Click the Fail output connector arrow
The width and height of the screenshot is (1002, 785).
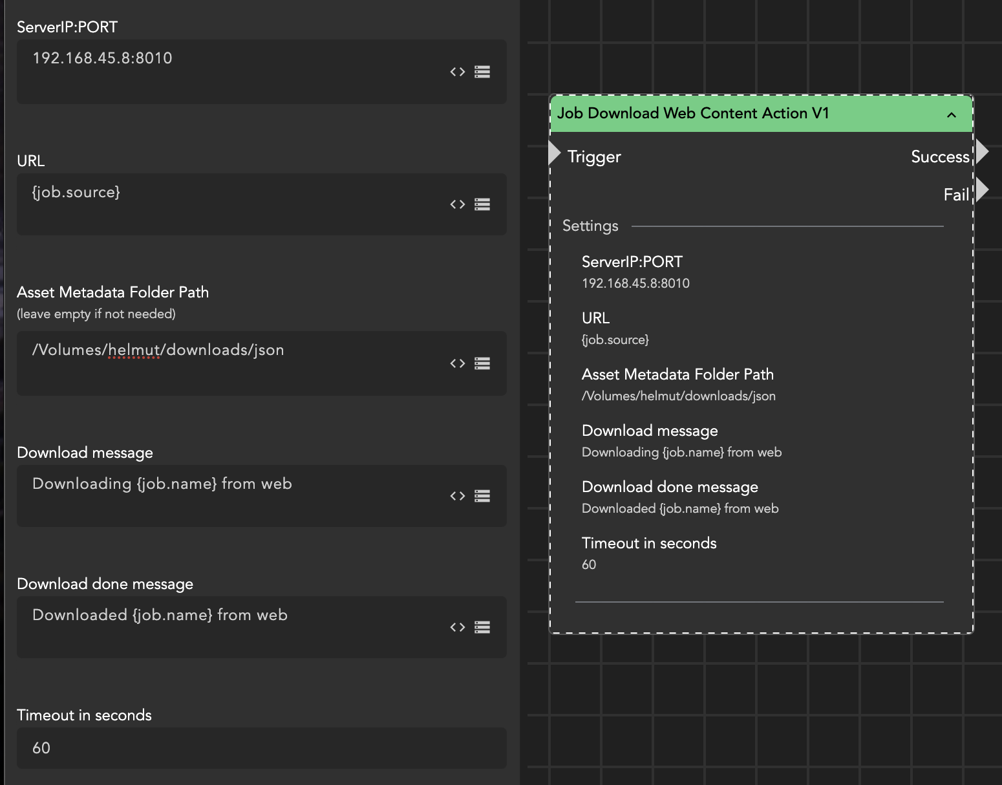[x=982, y=190]
